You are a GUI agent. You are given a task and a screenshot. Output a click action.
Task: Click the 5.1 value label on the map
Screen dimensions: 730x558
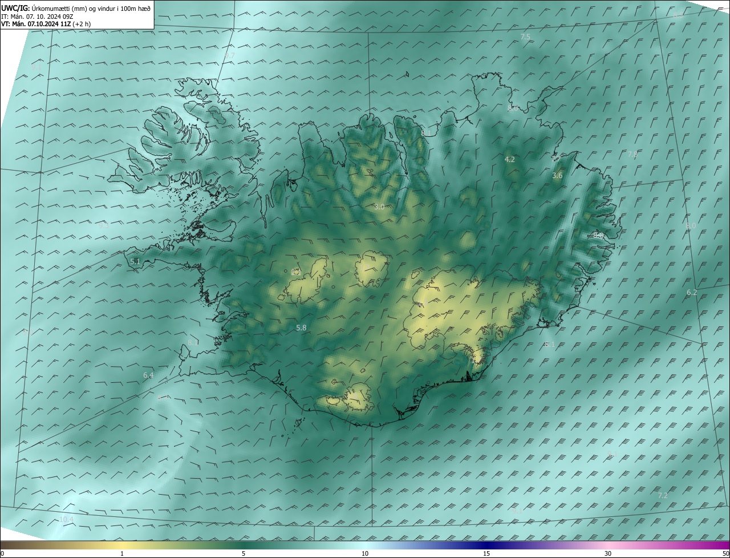(x=135, y=262)
